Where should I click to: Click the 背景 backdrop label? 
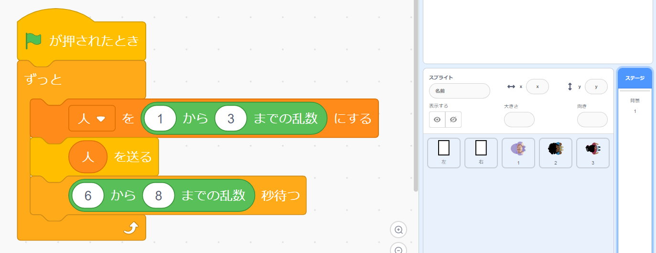635,101
